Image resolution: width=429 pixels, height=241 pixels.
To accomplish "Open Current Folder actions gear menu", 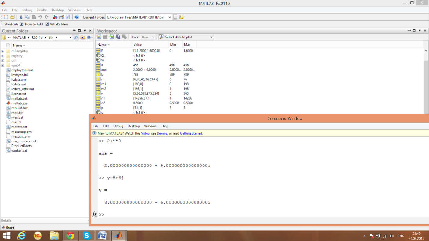I will pos(89,37).
